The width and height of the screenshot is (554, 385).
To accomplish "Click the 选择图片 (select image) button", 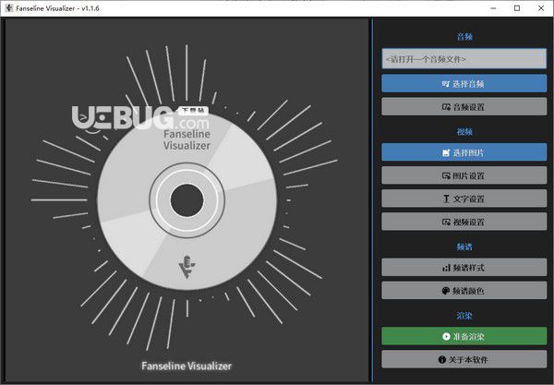I will 464,152.
